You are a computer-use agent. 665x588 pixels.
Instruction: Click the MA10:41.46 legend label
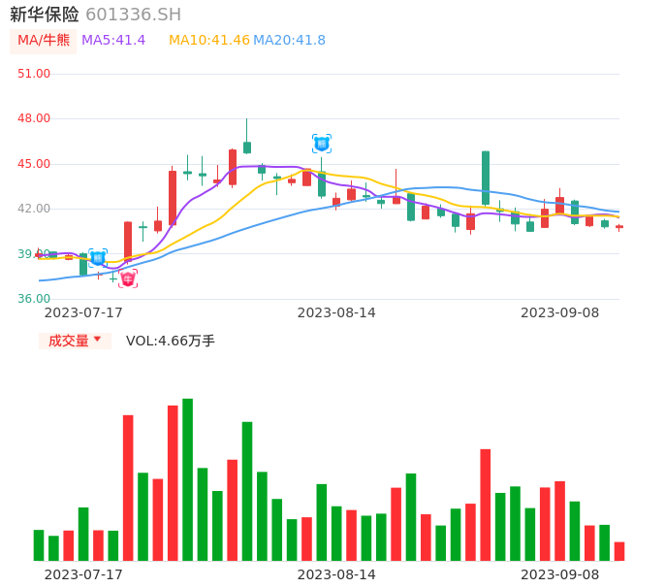coord(209,41)
